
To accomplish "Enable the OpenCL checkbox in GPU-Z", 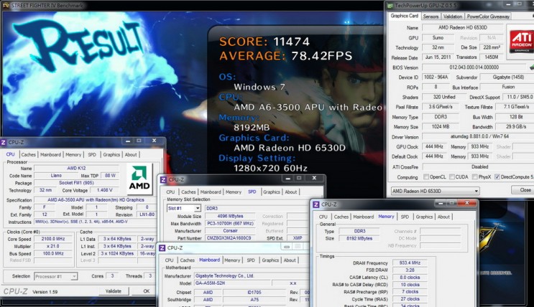I will [428, 176].
